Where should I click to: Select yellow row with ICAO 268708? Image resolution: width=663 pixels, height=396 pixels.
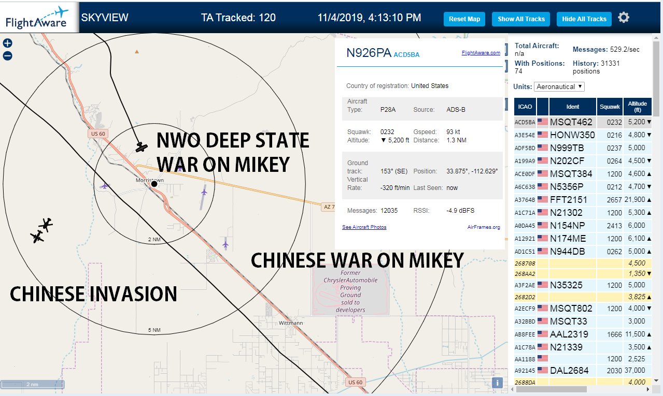pos(583,263)
